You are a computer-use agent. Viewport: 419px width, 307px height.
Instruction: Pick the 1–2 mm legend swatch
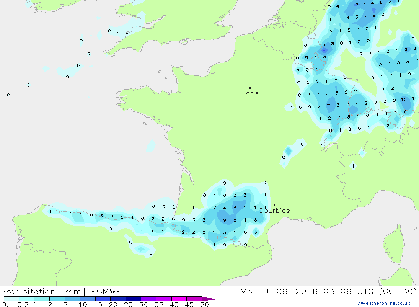click(42, 299)
